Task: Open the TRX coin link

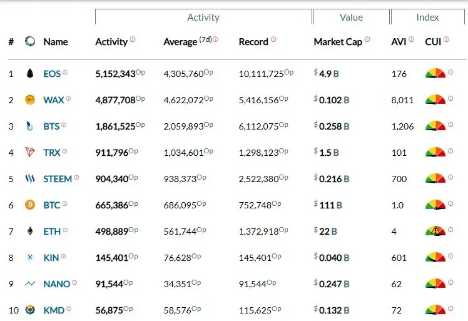Action: click(x=52, y=153)
